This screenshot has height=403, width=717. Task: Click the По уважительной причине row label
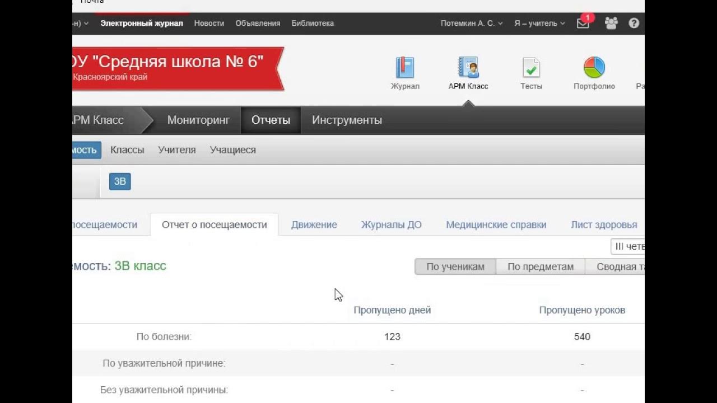pos(164,364)
